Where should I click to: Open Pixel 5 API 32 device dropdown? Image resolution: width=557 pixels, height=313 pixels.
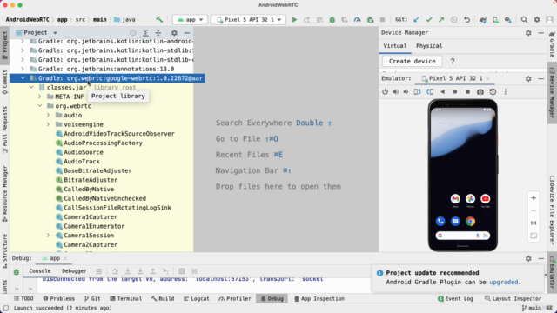coord(249,19)
